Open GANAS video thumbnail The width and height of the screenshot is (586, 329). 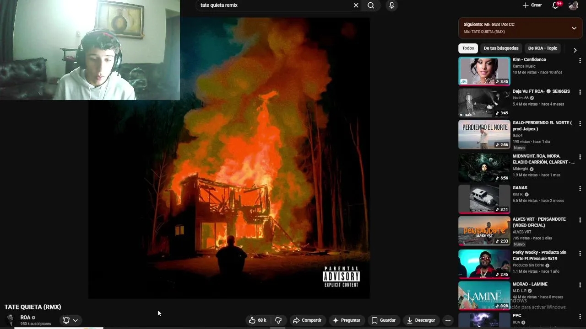click(484, 199)
